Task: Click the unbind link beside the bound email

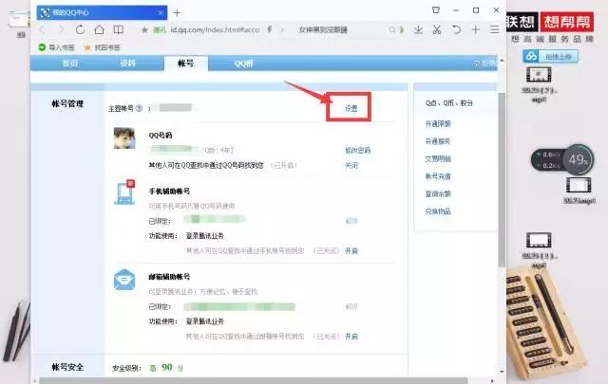Action: (351, 306)
